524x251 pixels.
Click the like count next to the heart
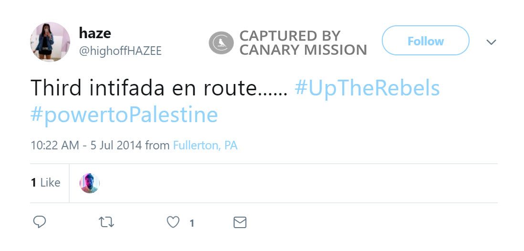pyautogui.click(x=192, y=223)
